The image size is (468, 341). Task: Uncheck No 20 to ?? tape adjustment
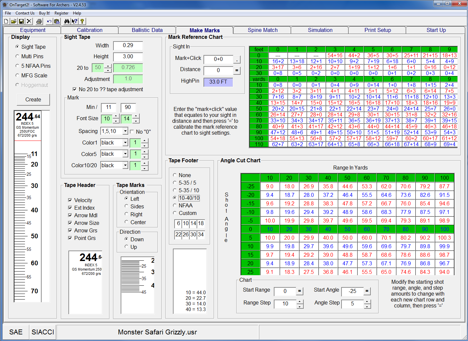pyautogui.click(x=75, y=89)
